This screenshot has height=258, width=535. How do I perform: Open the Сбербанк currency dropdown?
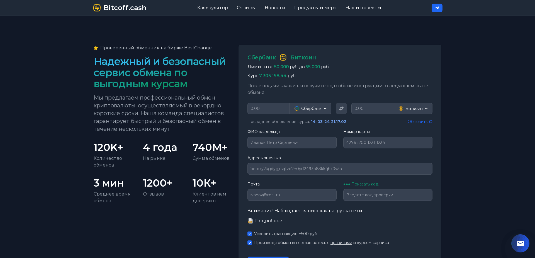[310, 108]
